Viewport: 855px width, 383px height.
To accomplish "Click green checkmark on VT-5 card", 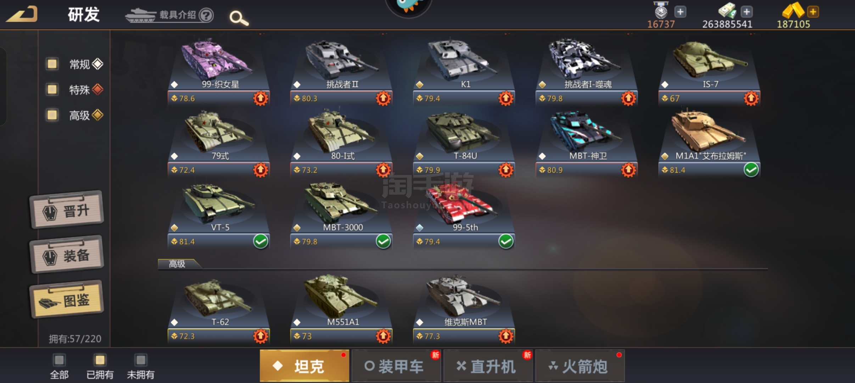I will tap(261, 242).
